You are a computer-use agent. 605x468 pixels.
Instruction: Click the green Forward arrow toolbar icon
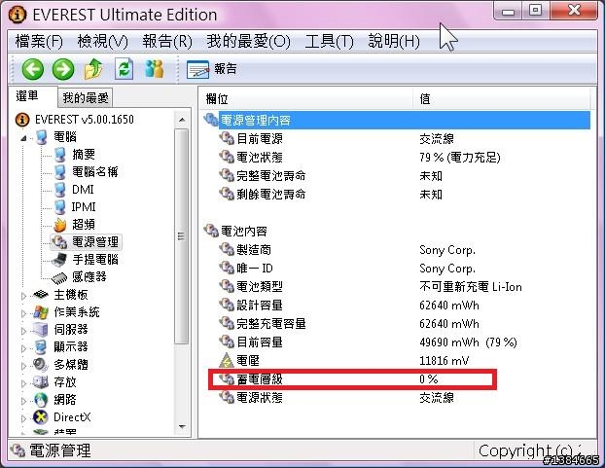(x=63, y=69)
